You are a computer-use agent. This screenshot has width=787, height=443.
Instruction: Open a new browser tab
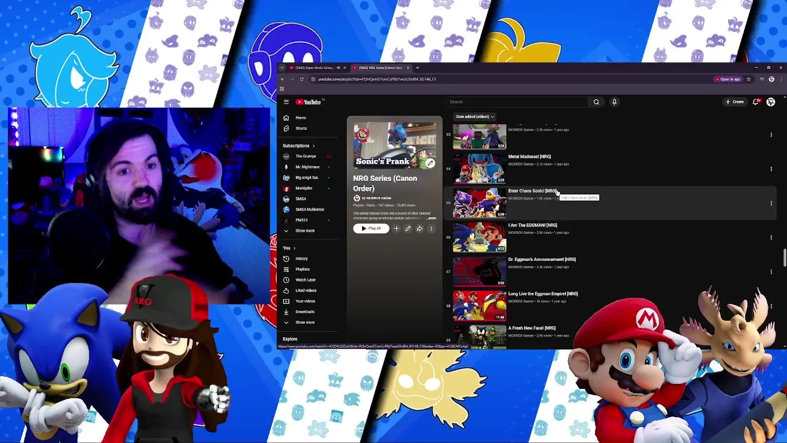pos(417,68)
